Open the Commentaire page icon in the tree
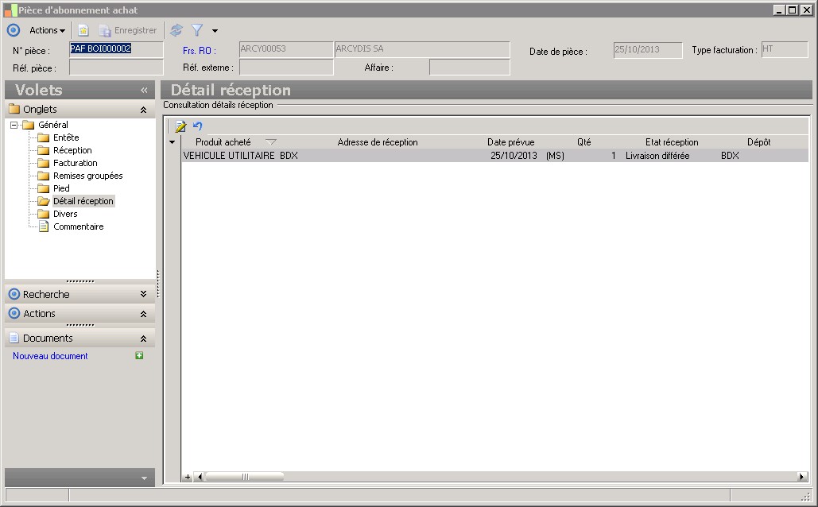This screenshot has height=507, width=818. pos(44,226)
